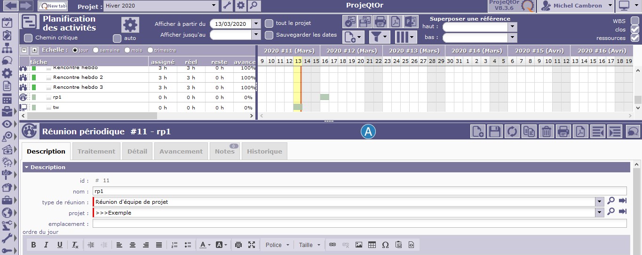Open the columns selector icon
Viewport: 642px width, 255px height.
(x=405, y=37)
